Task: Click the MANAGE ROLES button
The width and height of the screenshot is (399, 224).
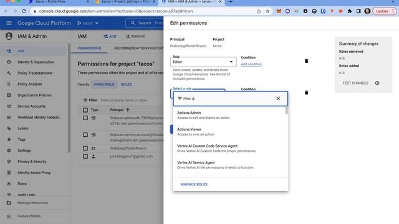Action: (194, 184)
